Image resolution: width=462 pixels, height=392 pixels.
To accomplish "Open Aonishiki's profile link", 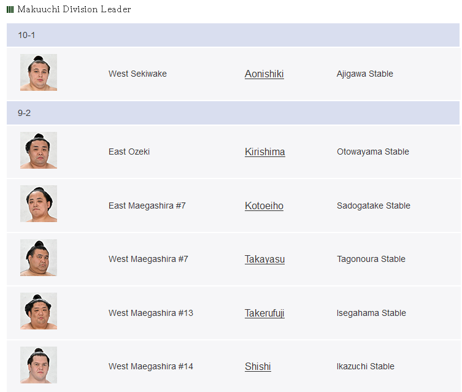I will (264, 74).
